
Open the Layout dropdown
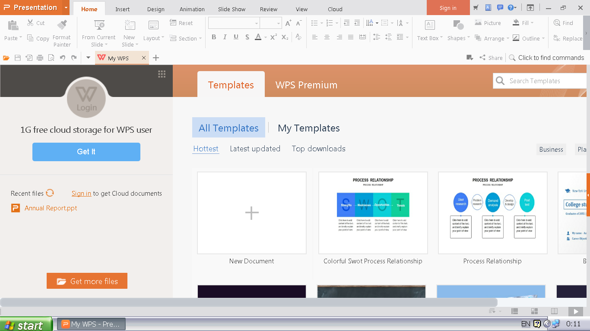(153, 38)
